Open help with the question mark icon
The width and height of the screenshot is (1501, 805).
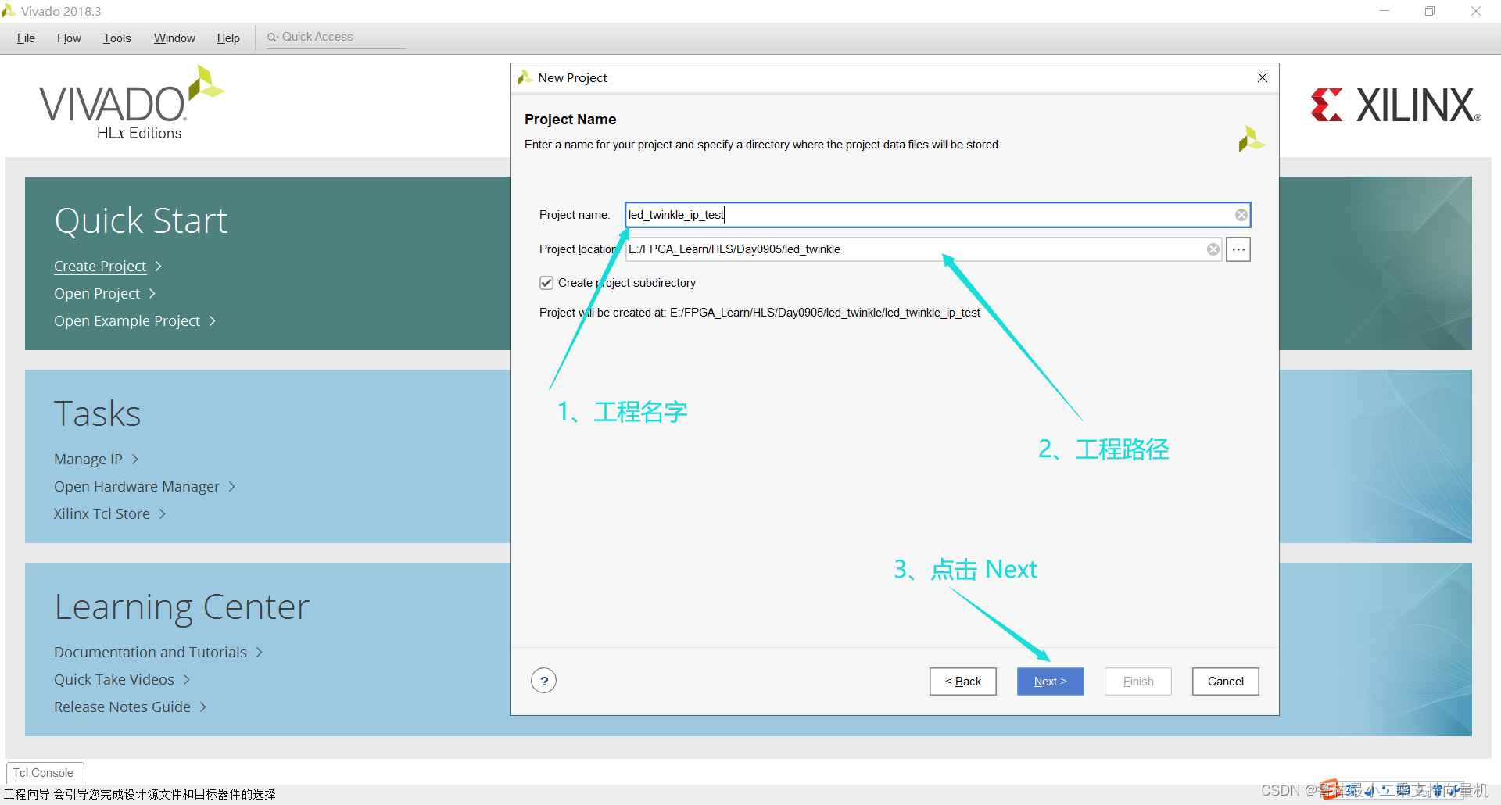(544, 681)
